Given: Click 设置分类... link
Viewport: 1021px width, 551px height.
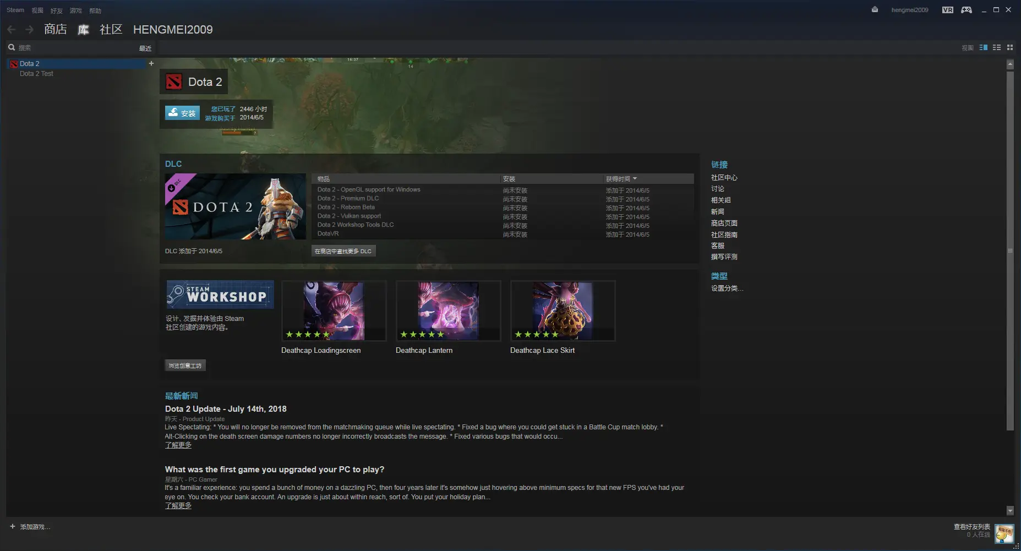Looking at the screenshot, I should (x=727, y=288).
